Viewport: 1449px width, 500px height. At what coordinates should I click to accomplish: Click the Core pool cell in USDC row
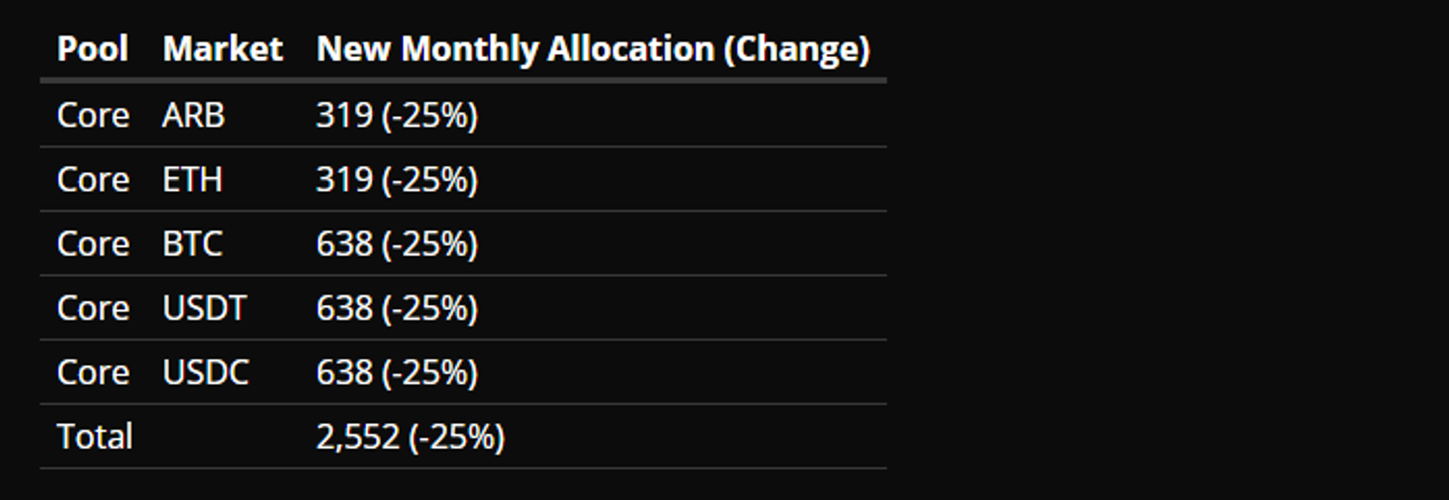tap(93, 373)
